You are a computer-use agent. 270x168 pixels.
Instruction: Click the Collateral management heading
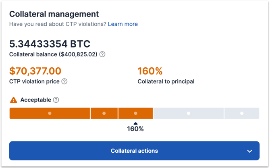(54, 14)
